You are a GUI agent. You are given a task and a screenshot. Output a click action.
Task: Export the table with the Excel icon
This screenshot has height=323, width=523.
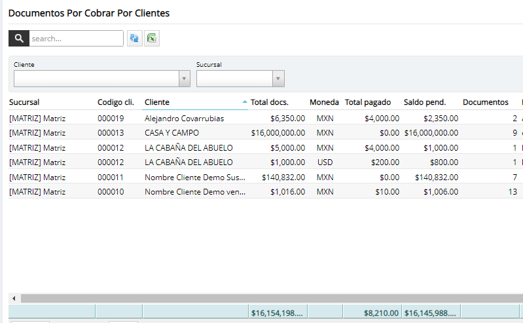point(152,39)
